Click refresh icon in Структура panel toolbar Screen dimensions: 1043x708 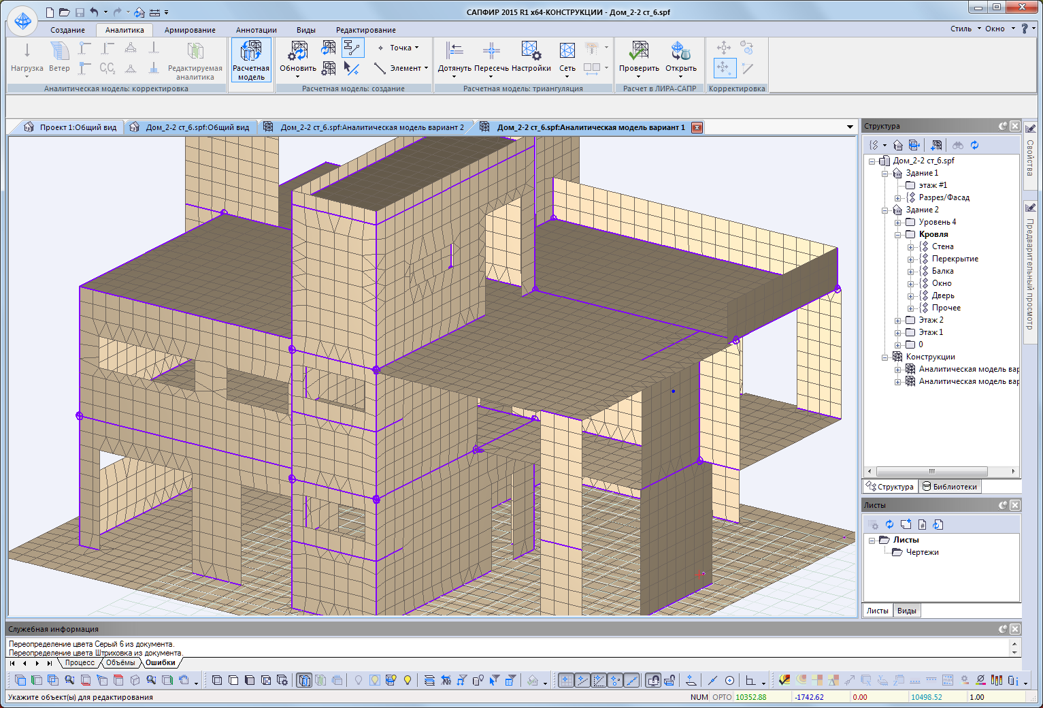pos(974,145)
